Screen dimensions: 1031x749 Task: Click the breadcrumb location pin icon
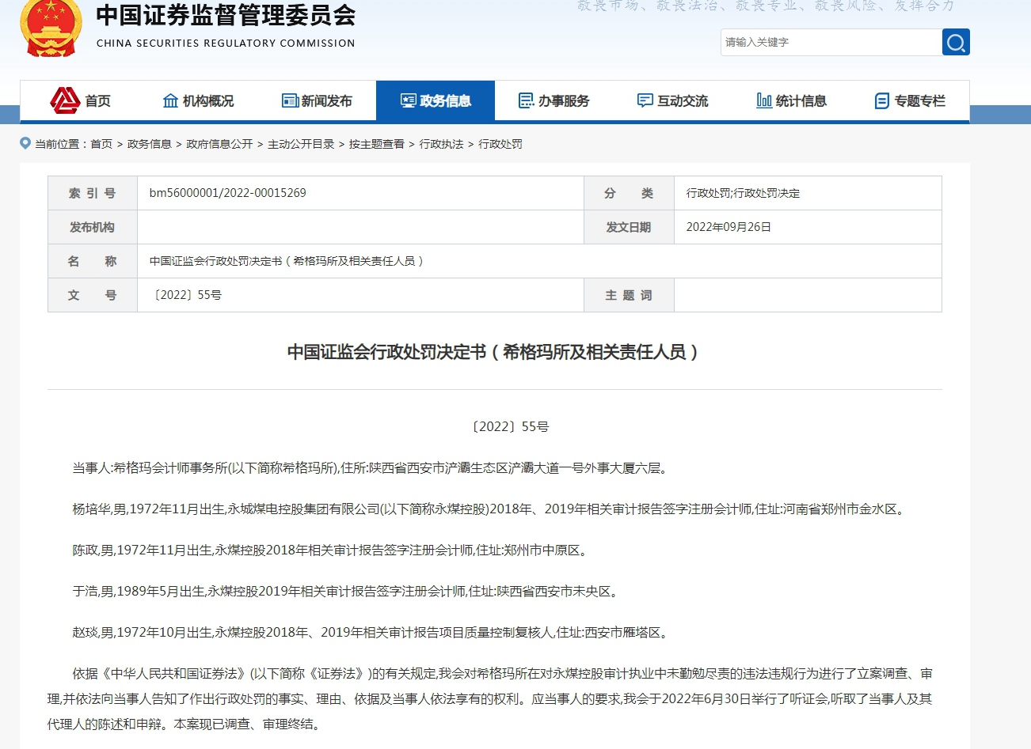tap(25, 143)
